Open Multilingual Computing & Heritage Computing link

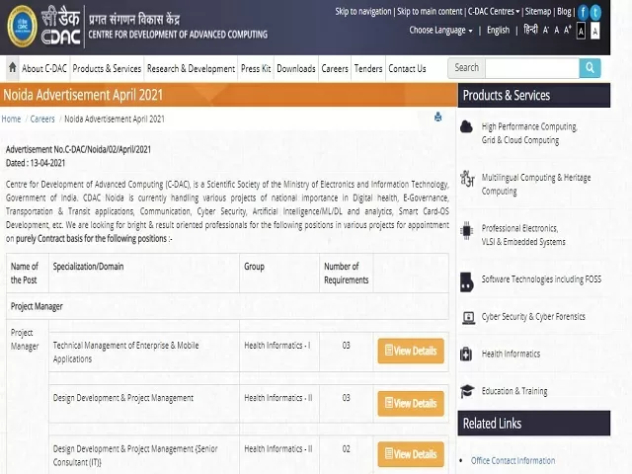click(536, 185)
